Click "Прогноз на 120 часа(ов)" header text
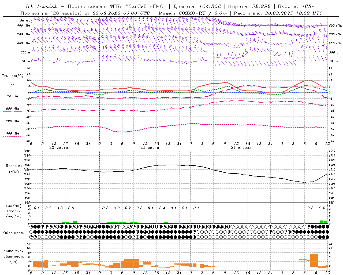The width and height of the screenshot is (343, 275). (51, 13)
